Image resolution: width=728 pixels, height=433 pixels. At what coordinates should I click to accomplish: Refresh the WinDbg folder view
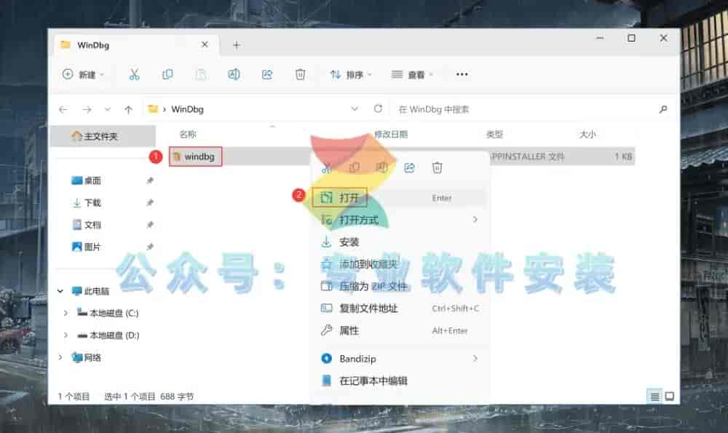378,108
